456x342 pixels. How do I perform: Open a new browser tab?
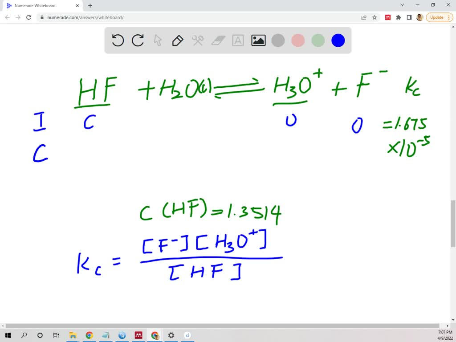[90, 6]
